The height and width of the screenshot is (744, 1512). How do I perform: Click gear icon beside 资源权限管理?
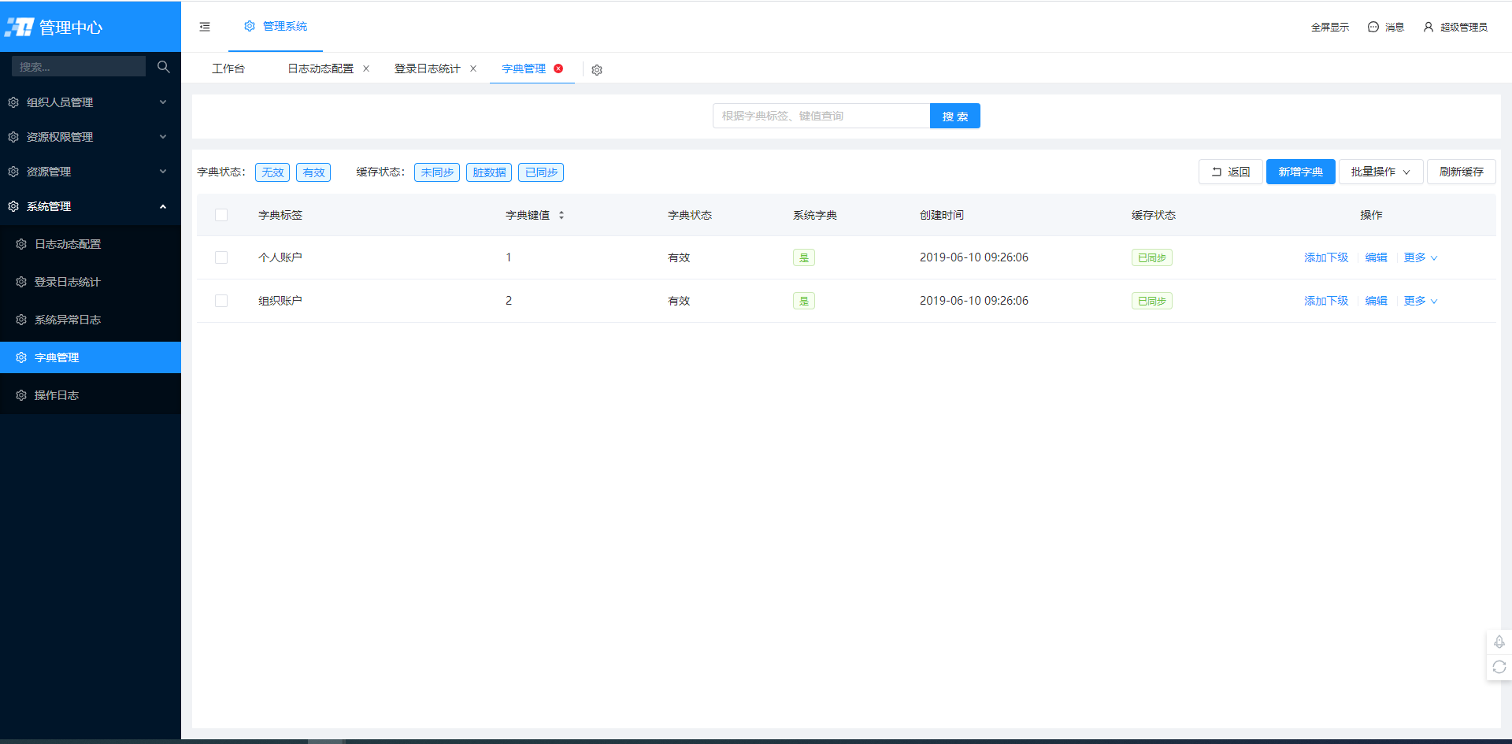tap(13, 137)
